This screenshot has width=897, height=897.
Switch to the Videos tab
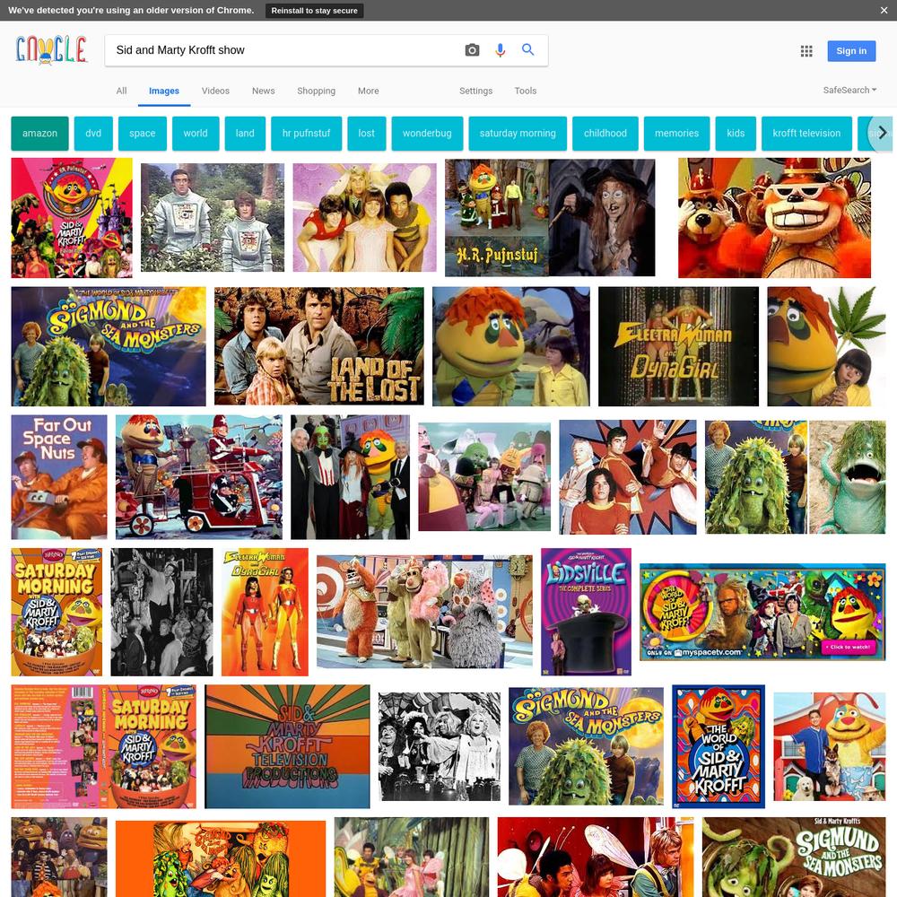pos(215,91)
